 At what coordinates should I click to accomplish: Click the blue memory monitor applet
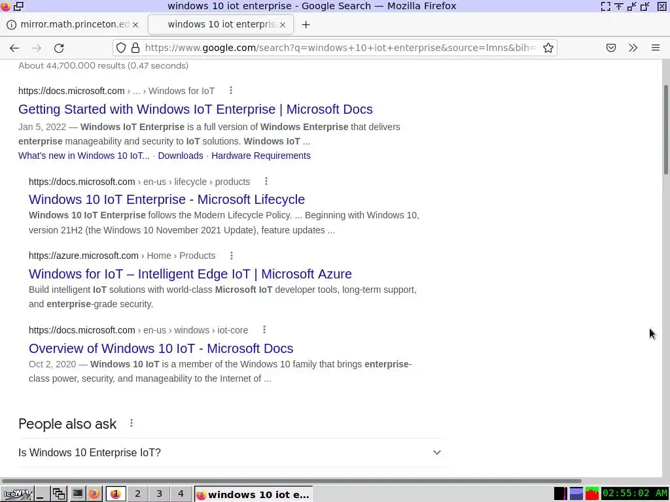[x=576, y=494]
